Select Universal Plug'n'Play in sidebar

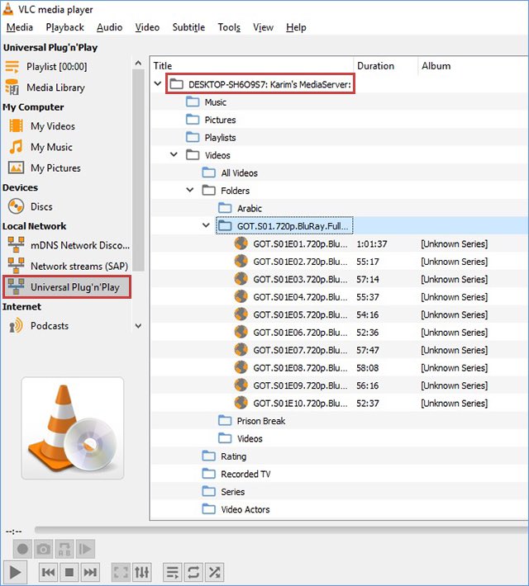pyautogui.click(x=67, y=287)
